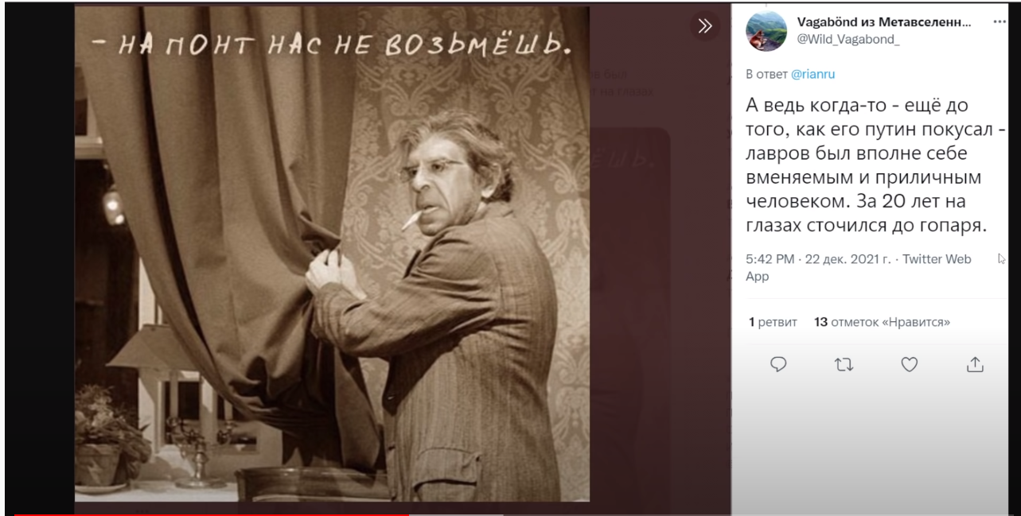
Task: Show the 1 ретвит list
Action: click(773, 322)
